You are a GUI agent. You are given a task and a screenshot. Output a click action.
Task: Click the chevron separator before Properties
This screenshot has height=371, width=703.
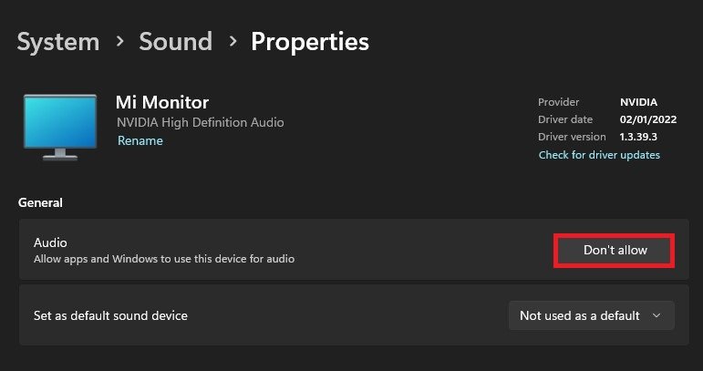click(232, 42)
